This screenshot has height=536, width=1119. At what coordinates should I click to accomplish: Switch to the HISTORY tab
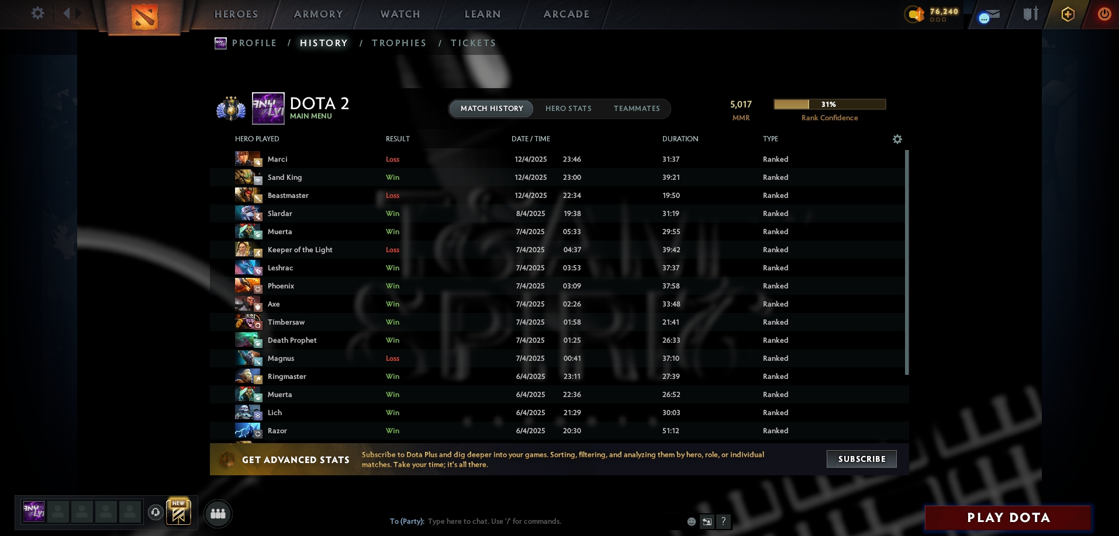point(324,43)
